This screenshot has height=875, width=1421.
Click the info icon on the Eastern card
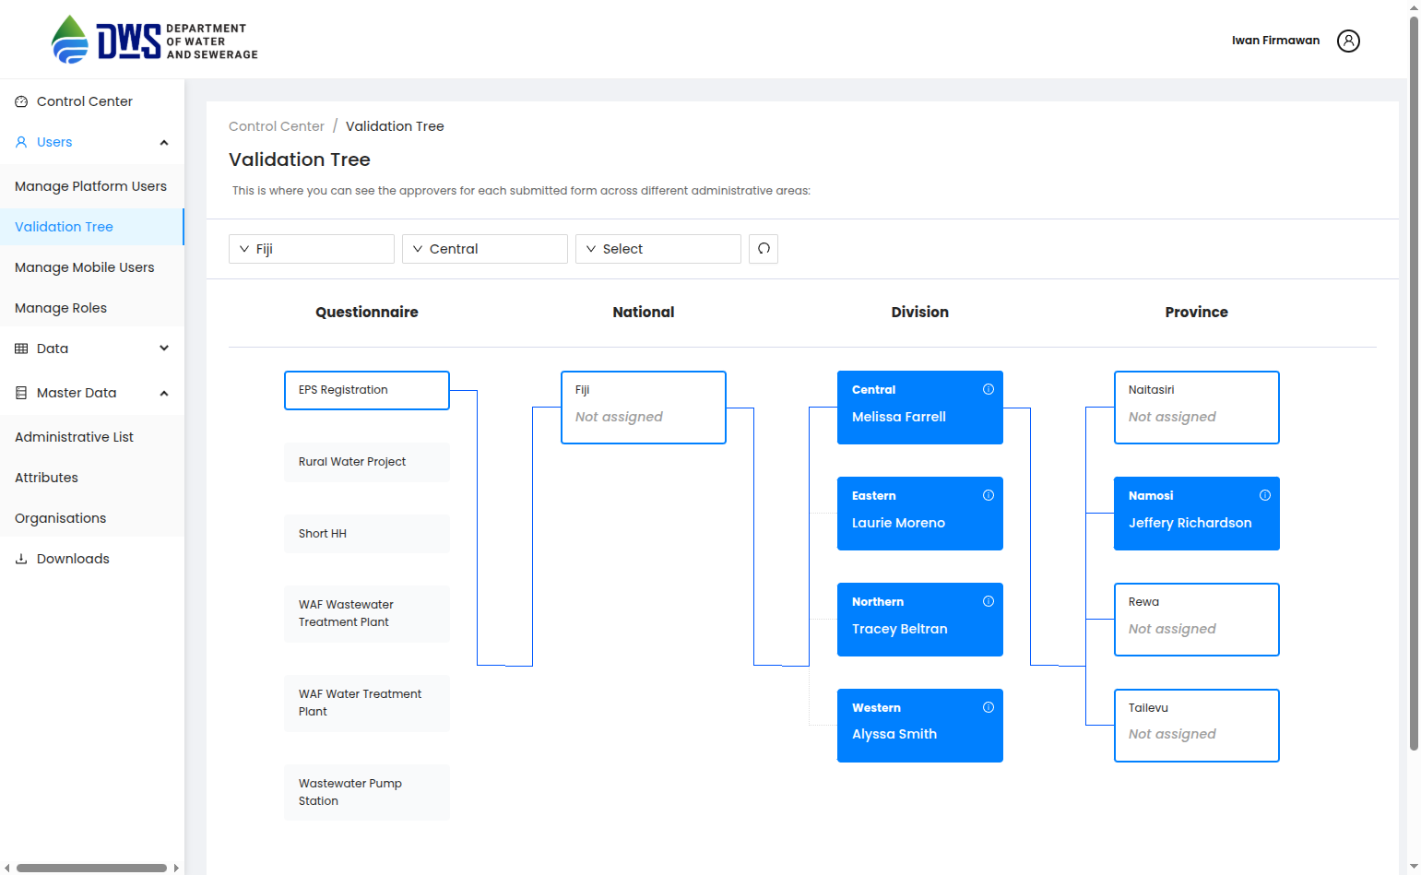pyautogui.click(x=989, y=495)
